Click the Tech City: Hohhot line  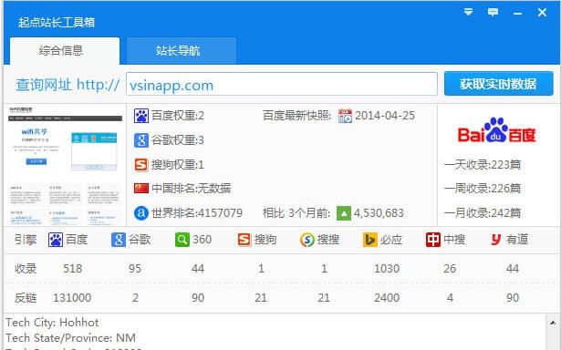click(52, 323)
